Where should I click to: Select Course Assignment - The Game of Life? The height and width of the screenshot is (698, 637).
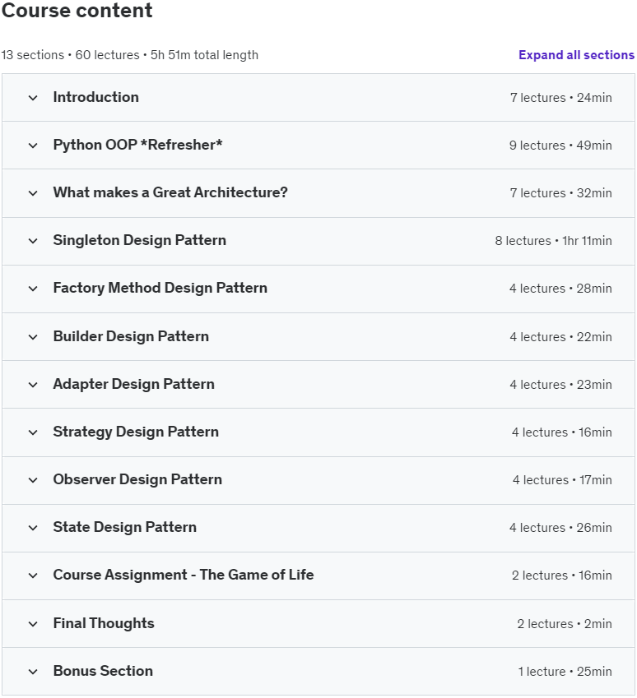pyautogui.click(x=184, y=575)
